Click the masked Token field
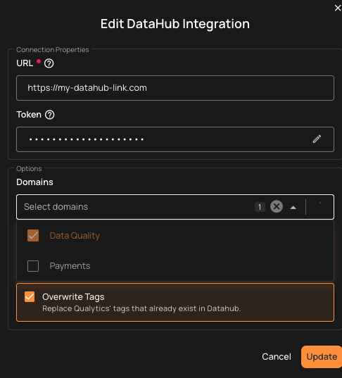This screenshot has height=378, width=342. click(175, 139)
